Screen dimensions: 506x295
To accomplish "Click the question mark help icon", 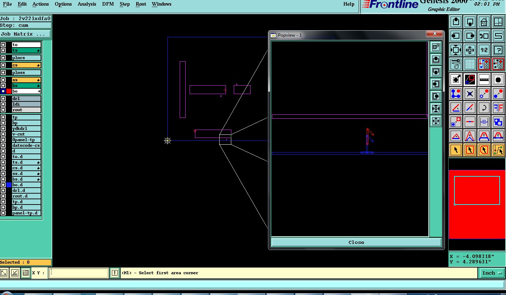I will 498,50.
